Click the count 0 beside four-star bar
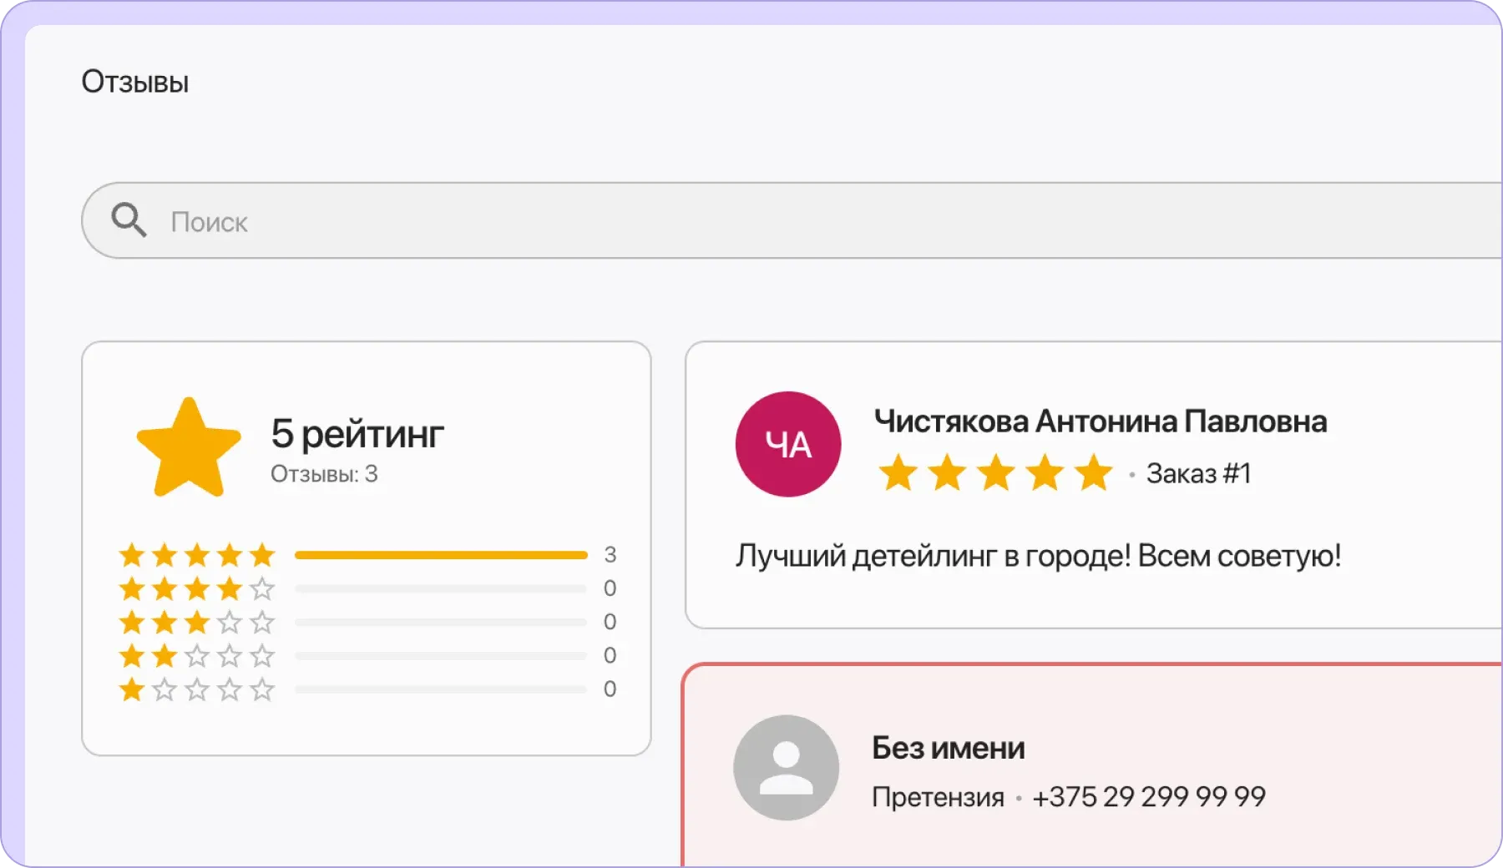Image resolution: width=1503 pixels, height=868 pixels. (x=610, y=588)
